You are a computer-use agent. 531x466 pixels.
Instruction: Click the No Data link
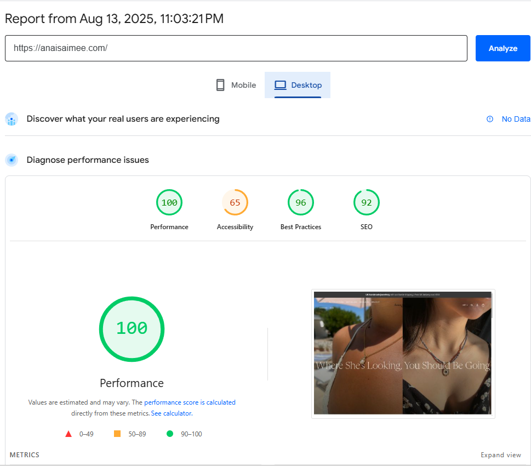[516, 119]
